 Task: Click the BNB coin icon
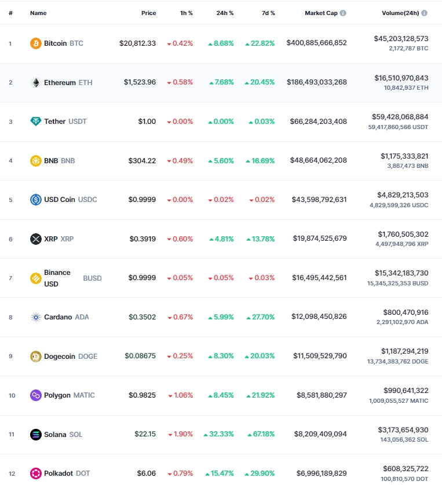(36, 161)
